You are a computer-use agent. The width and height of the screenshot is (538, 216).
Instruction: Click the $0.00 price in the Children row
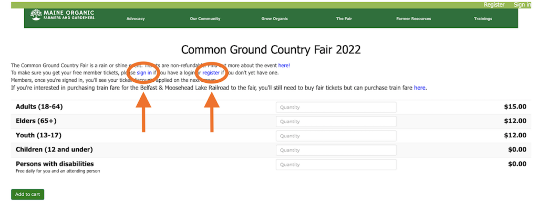pyautogui.click(x=517, y=150)
